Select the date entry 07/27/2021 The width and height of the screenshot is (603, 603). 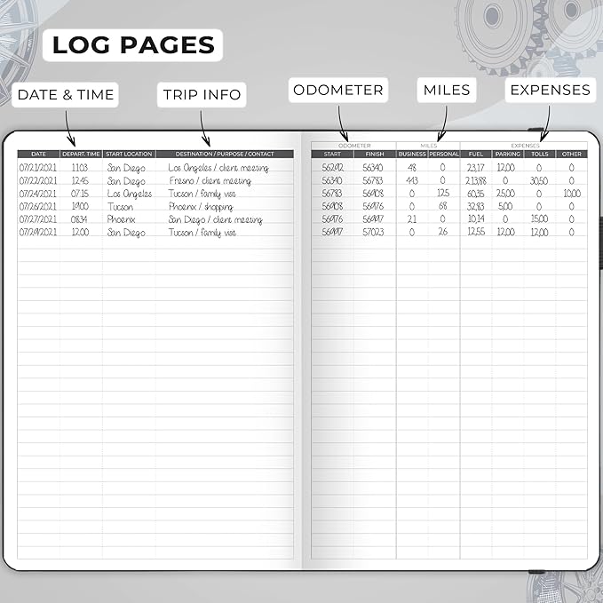tap(37, 219)
